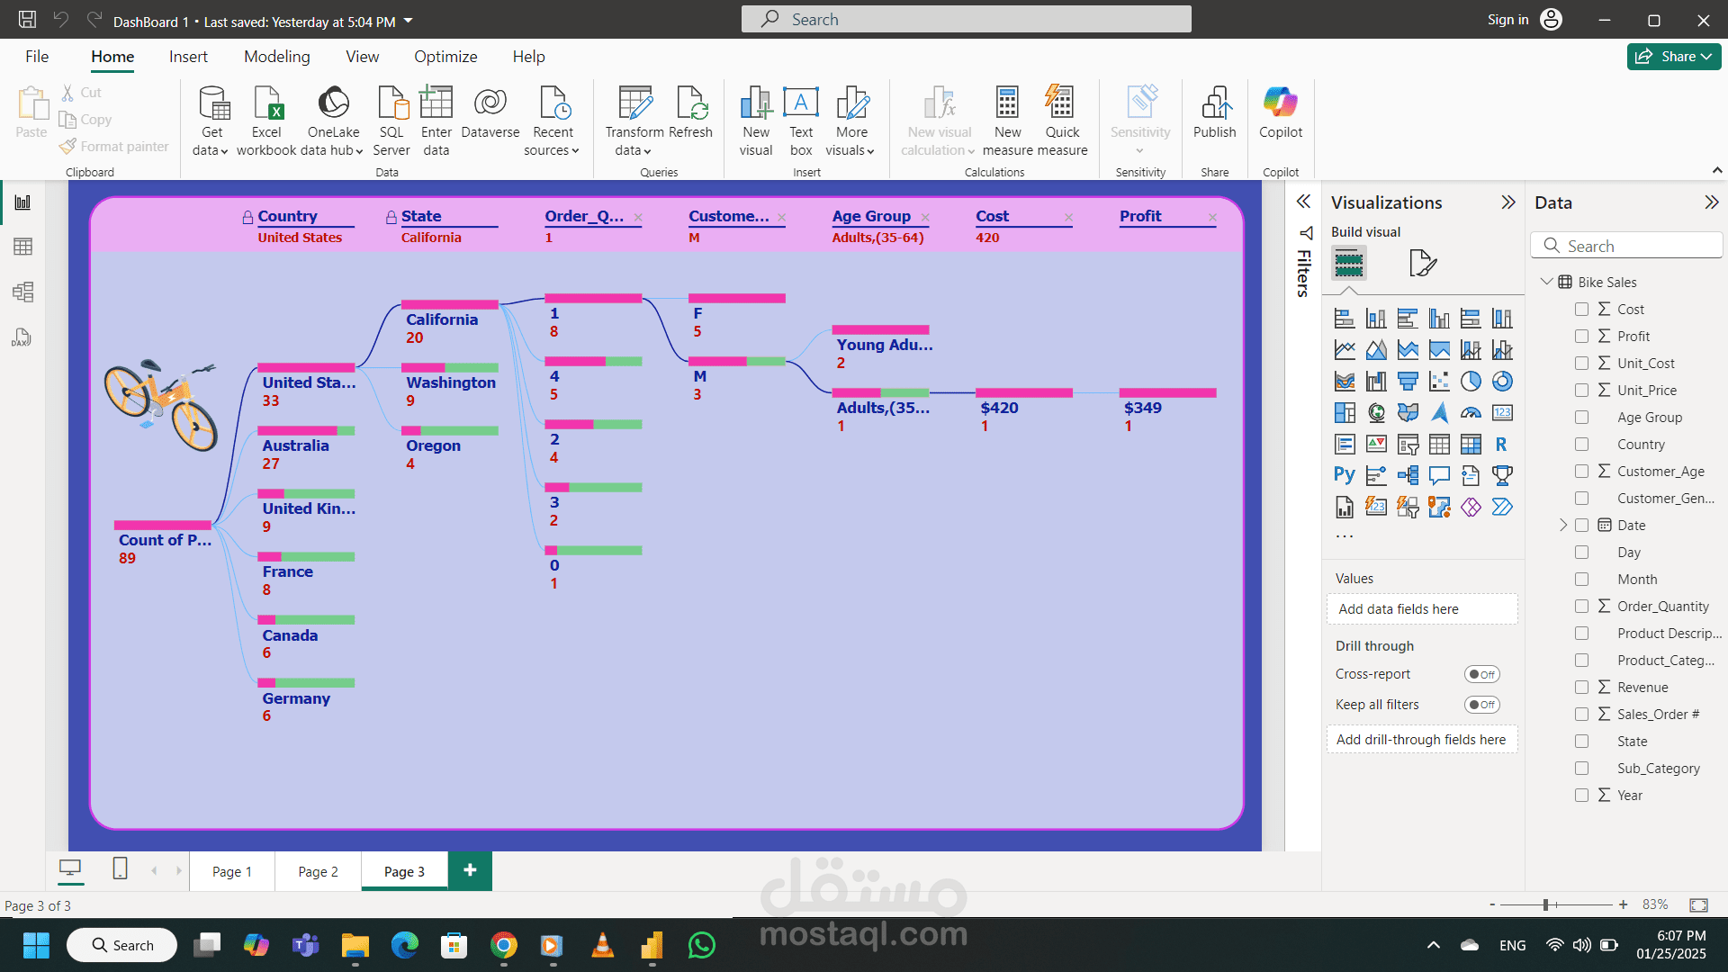Select the Python visual icon
This screenshot has height=972, width=1728.
click(x=1344, y=475)
